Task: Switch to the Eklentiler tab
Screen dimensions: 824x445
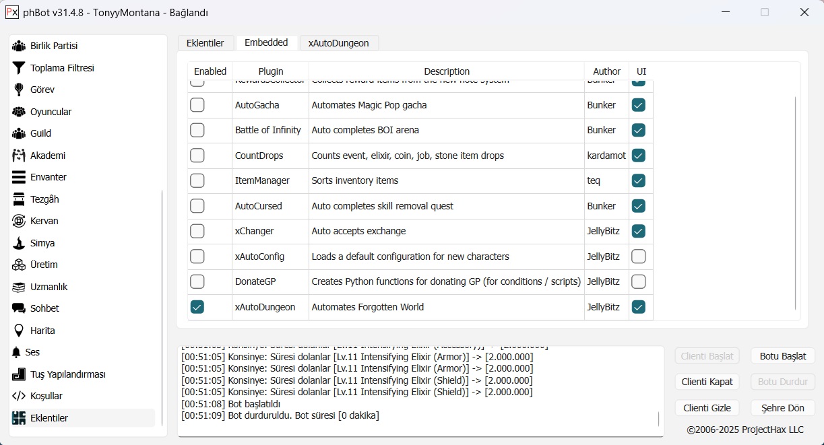Action: (x=205, y=43)
